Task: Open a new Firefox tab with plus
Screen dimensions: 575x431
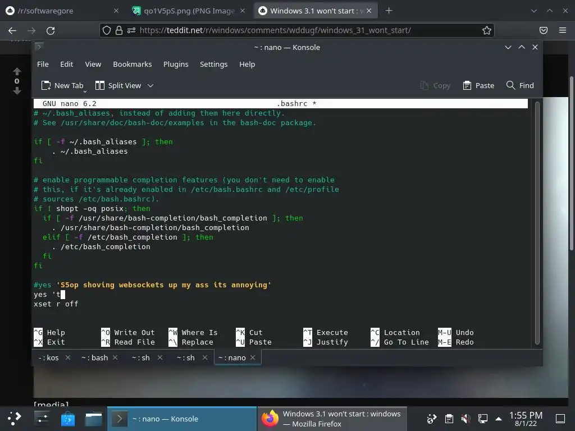Action: (389, 11)
